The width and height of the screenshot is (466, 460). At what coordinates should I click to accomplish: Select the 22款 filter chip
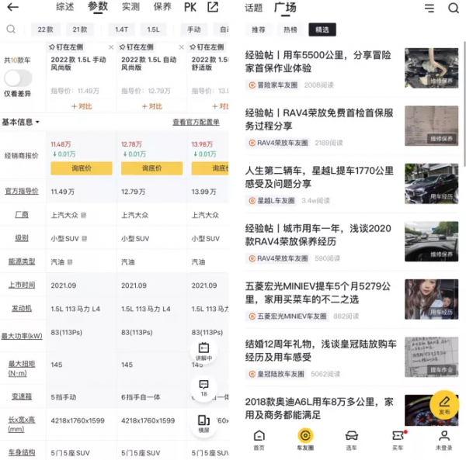46,29
